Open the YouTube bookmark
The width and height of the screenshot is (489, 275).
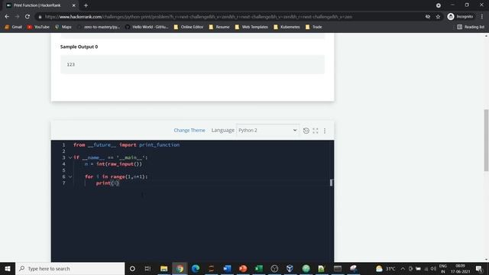(38, 27)
